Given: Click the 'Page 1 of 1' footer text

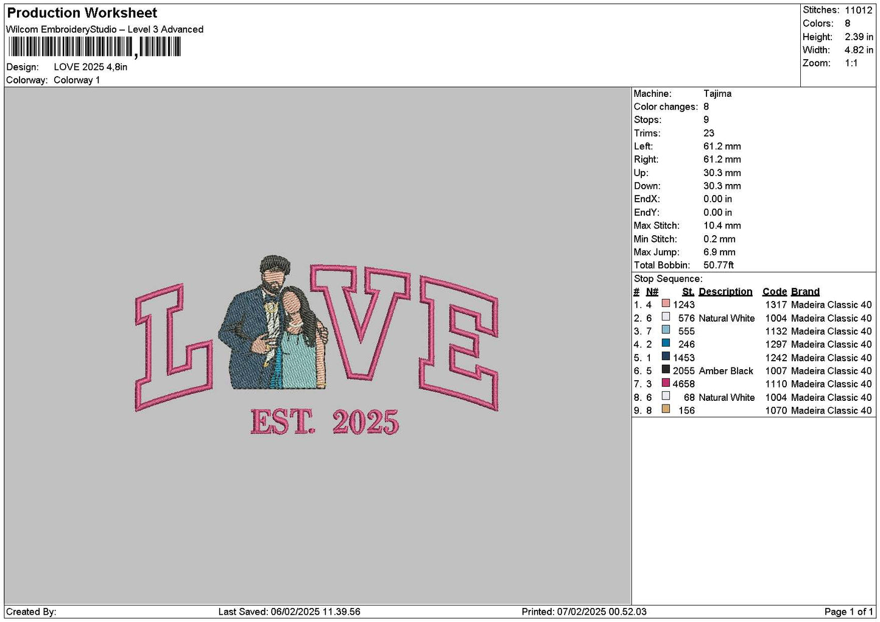Looking at the screenshot, I should point(848,612).
